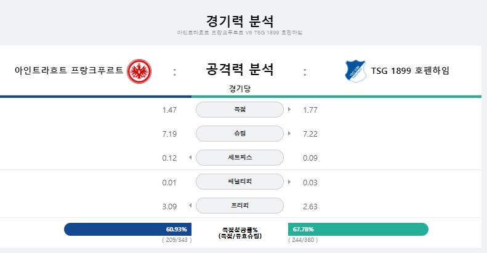
Task: Select the 세트피스 stat pill button
Action: pos(239,158)
